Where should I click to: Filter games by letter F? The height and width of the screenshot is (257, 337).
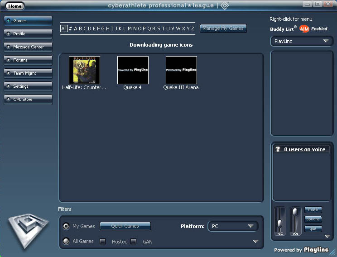point(98,29)
